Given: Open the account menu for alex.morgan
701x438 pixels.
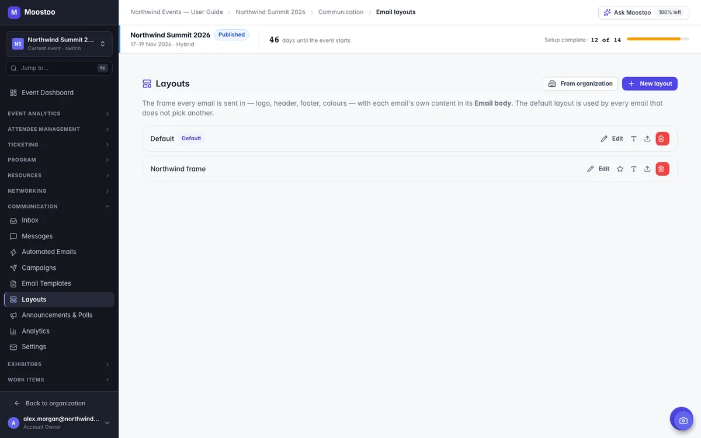Looking at the screenshot, I should pyautogui.click(x=59, y=423).
